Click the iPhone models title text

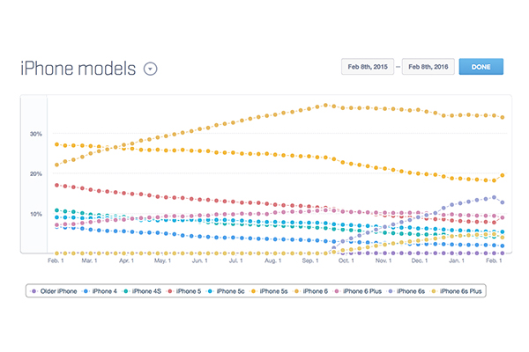78,69
